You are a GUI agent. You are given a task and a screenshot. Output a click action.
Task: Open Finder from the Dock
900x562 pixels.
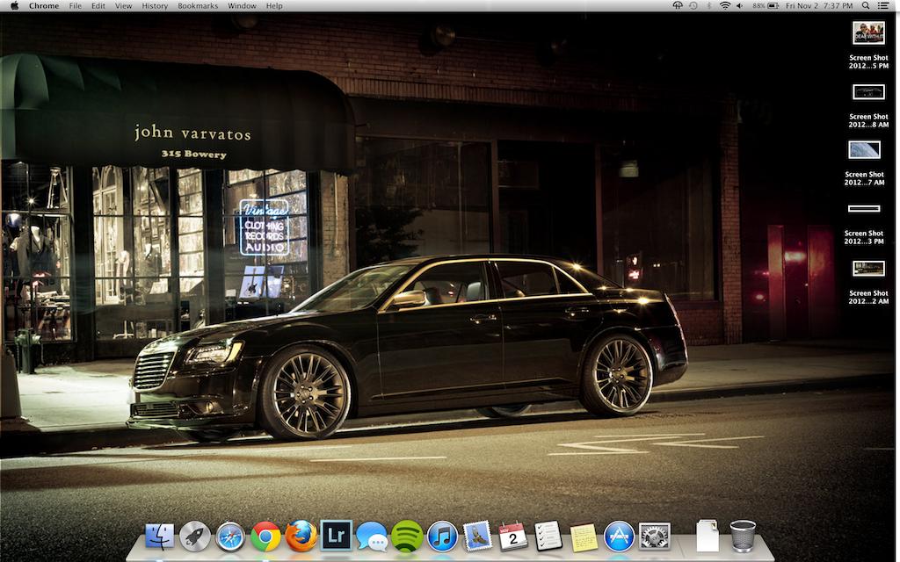(x=160, y=537)
